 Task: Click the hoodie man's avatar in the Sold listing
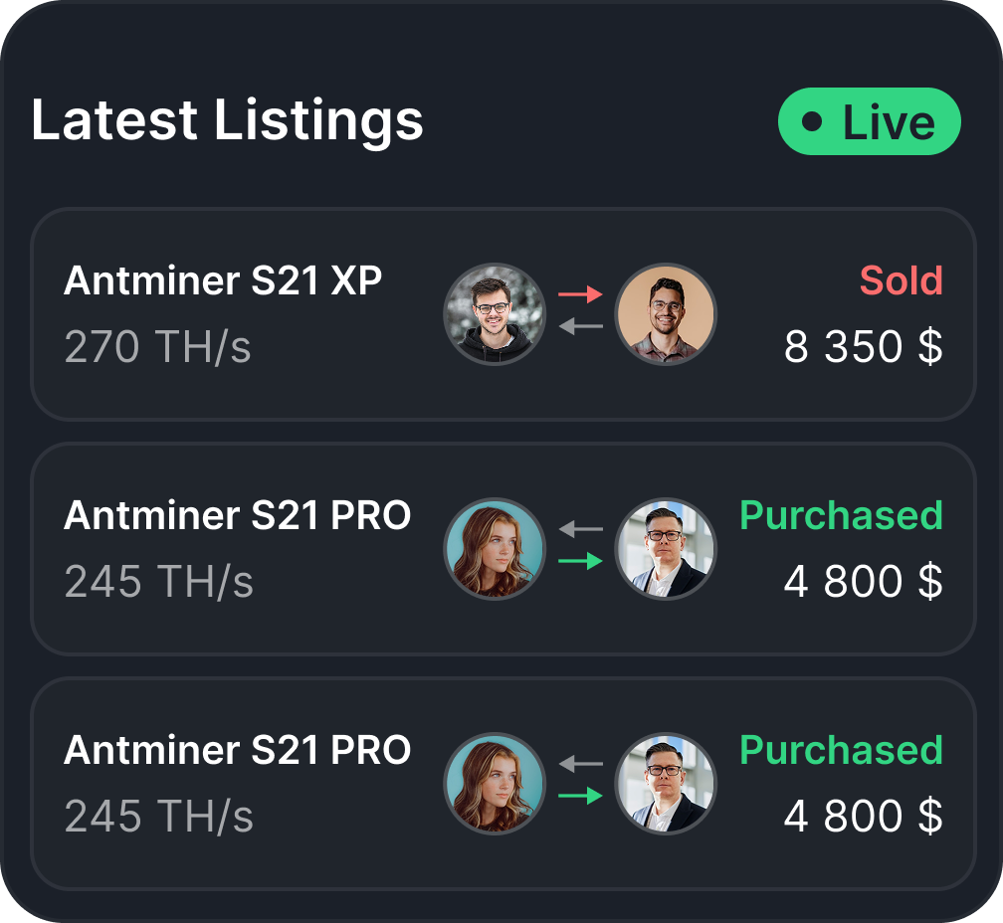coord(495,314)
